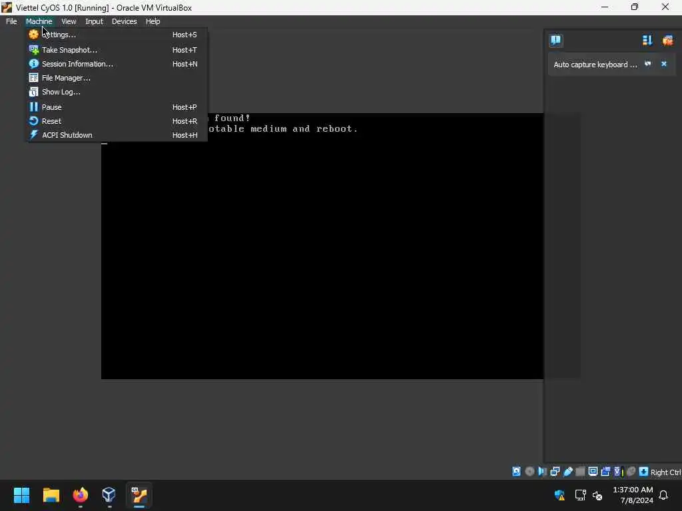
Task: Open help for Auto capture keyboard notification
Action: [647, 64]
